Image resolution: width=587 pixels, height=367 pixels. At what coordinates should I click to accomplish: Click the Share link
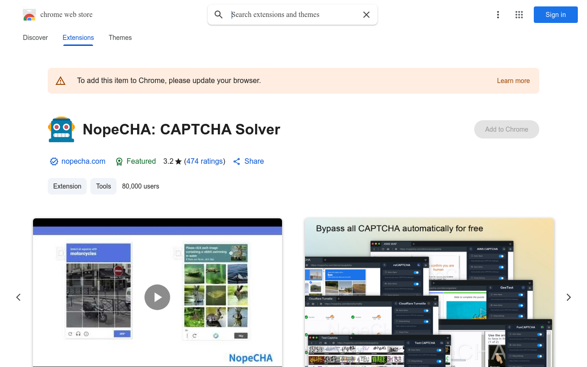[254, 161]
